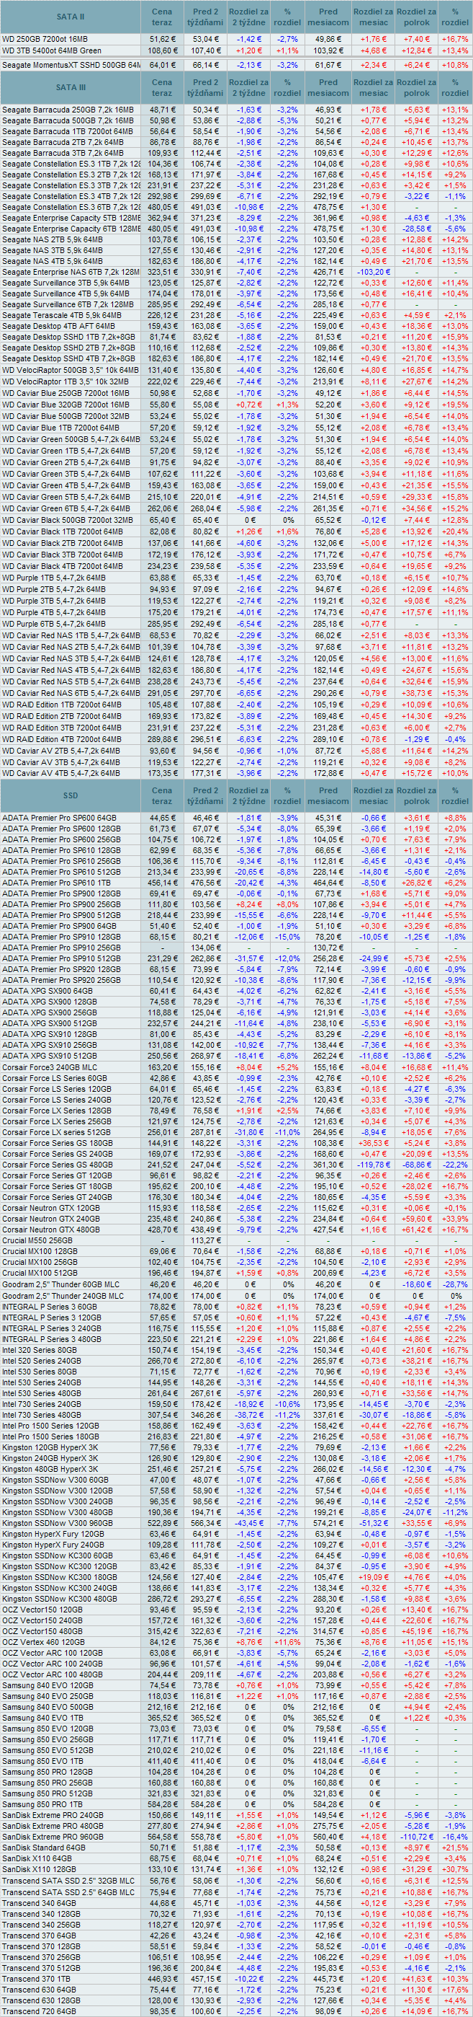
Task: Click the 'ADATA Premier Pro SP610 1TB' row name
Action: pyautogui.click(x=56, y=883)
